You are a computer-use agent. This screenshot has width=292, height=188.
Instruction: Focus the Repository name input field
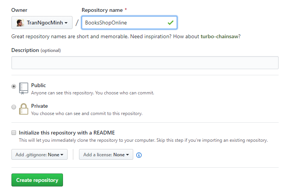(x=129, y=23)
